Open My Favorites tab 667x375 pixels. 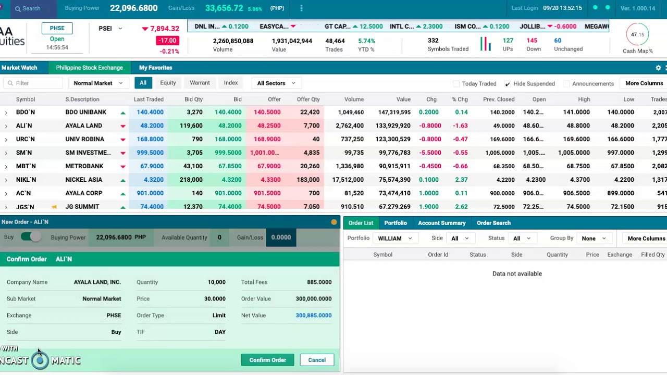(x=155, y=68)
